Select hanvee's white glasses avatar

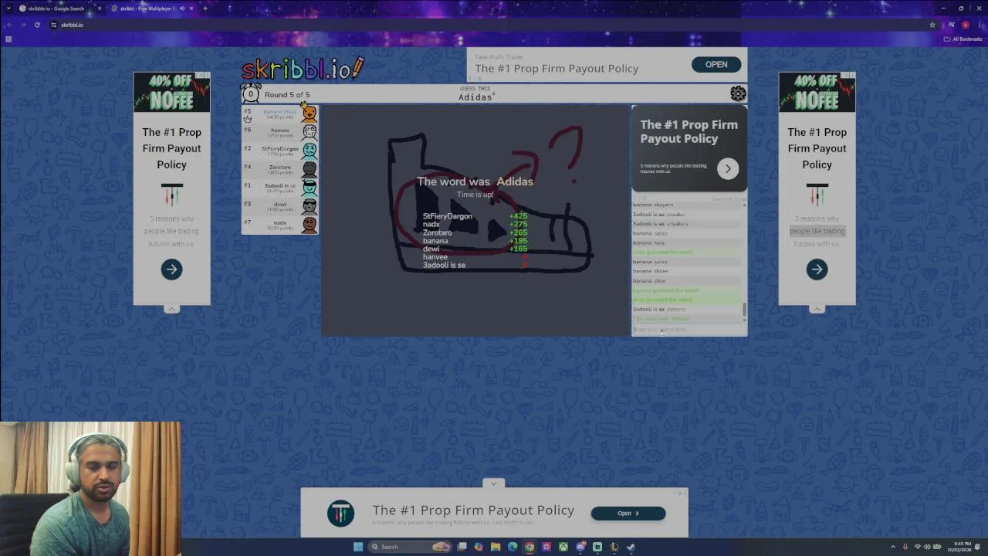(309, 132)
